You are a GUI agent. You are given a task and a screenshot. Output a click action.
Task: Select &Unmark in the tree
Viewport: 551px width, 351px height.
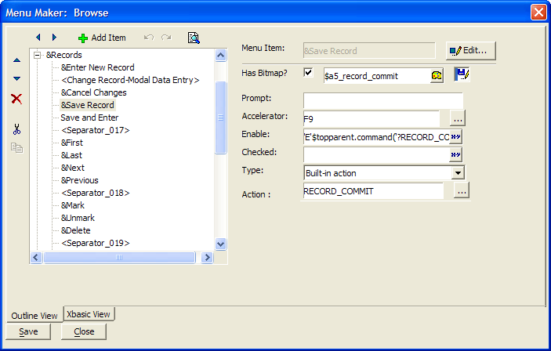[x=78, y=218]
